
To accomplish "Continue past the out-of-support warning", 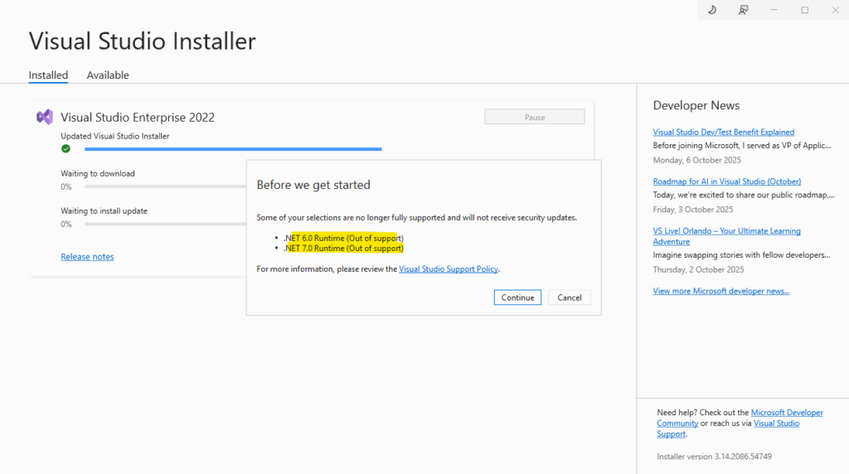I will click(x=517, y=297).
